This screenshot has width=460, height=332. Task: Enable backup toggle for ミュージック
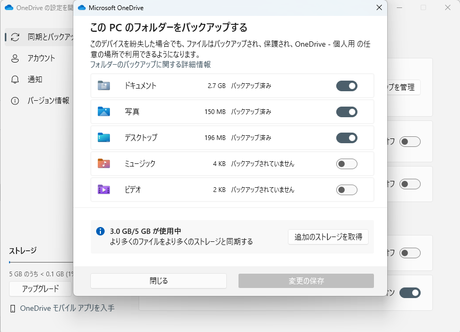[x=347, y=164]
